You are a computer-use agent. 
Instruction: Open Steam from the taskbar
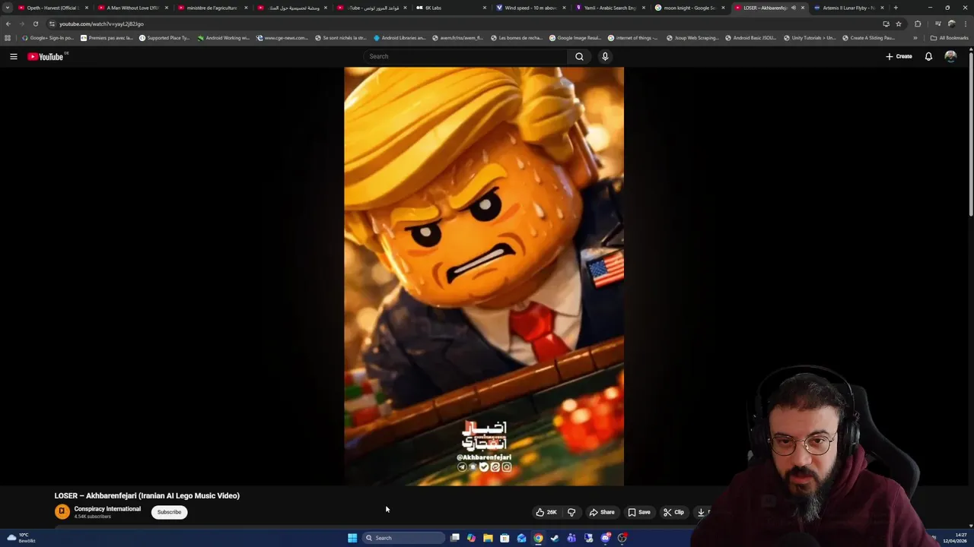pos(555,538)
